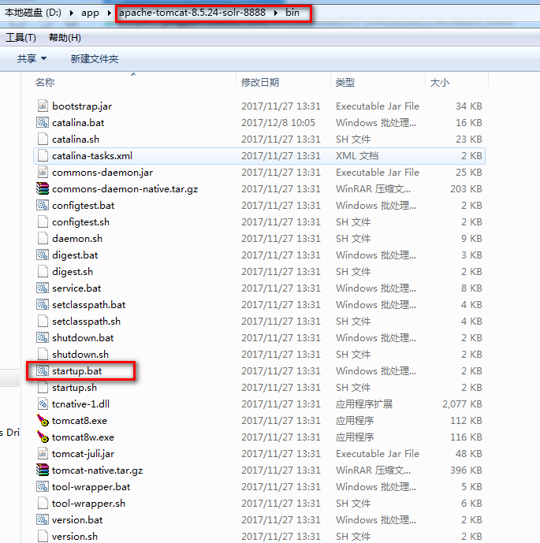Viewport: 540px width, 543px height.
Task: Click the digest.bat batch file icon
Action: 43,255
